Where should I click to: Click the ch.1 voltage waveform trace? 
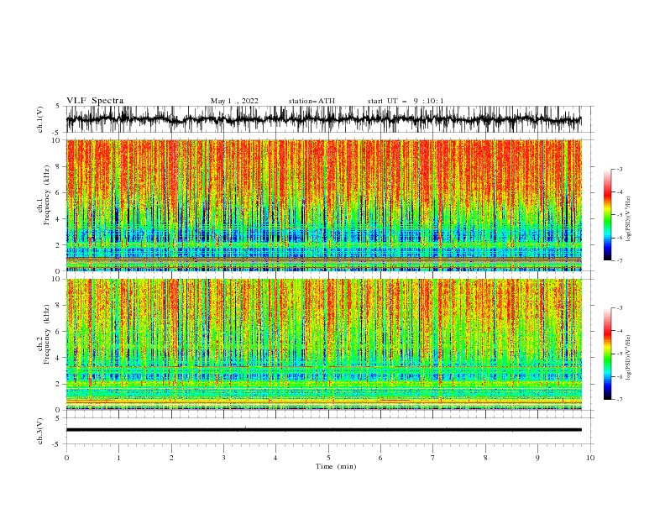point(323,119)
